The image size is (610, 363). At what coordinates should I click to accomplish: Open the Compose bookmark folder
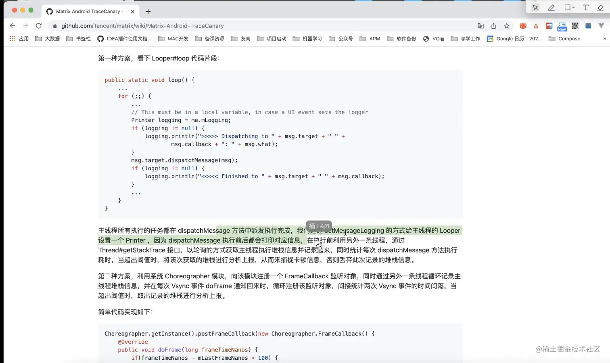tap(564, 39)
